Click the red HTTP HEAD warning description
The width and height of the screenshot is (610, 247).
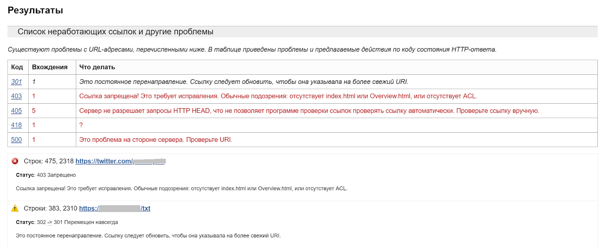309,111
